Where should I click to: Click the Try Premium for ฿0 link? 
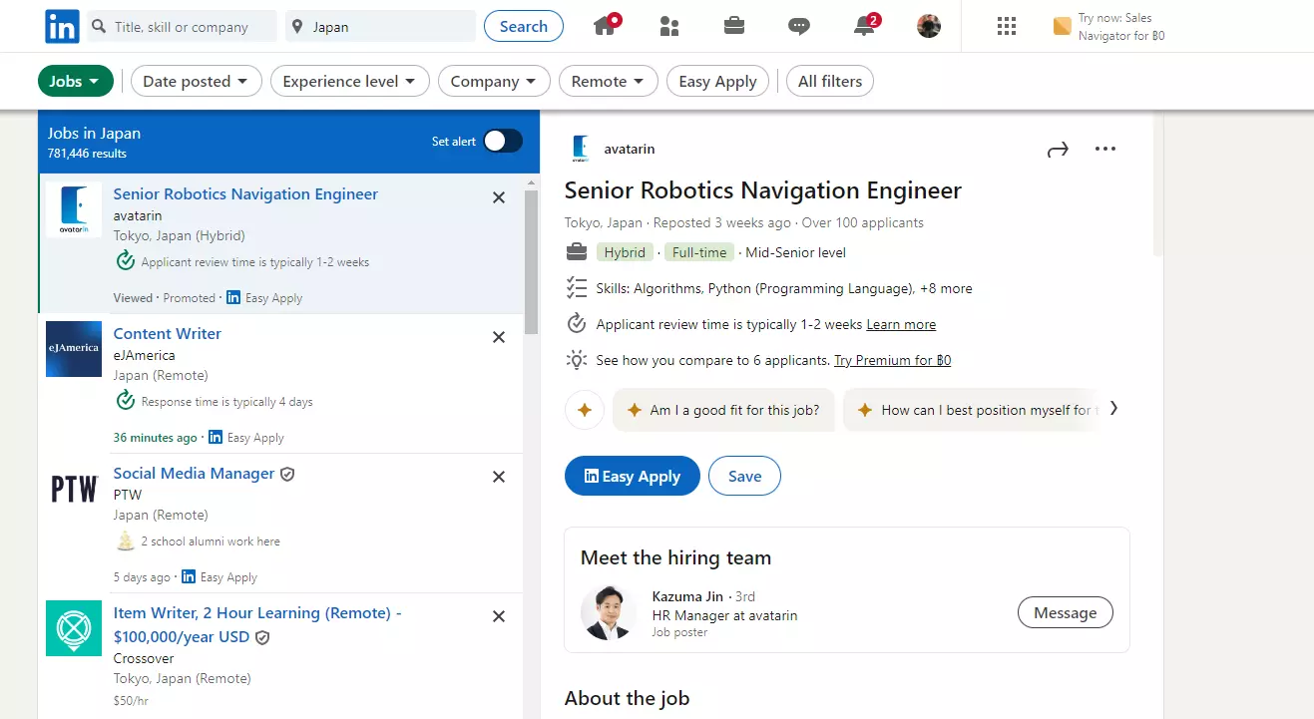(892, 360)
